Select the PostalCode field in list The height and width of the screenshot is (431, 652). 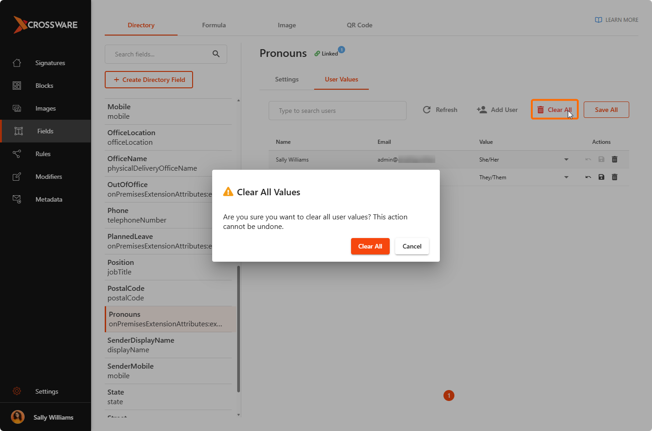coord(168,293)
